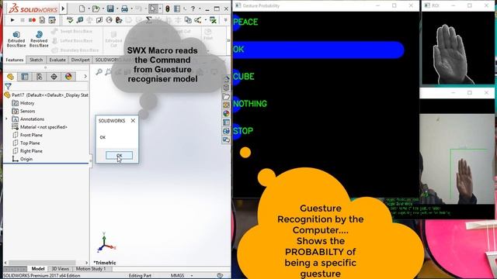Click the New Macro icon
Screen dimensions: 497x279
coord(42,20)
